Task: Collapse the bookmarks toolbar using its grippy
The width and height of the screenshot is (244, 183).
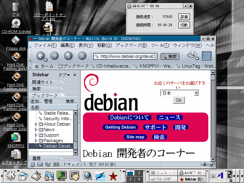Action: point(30,66)
